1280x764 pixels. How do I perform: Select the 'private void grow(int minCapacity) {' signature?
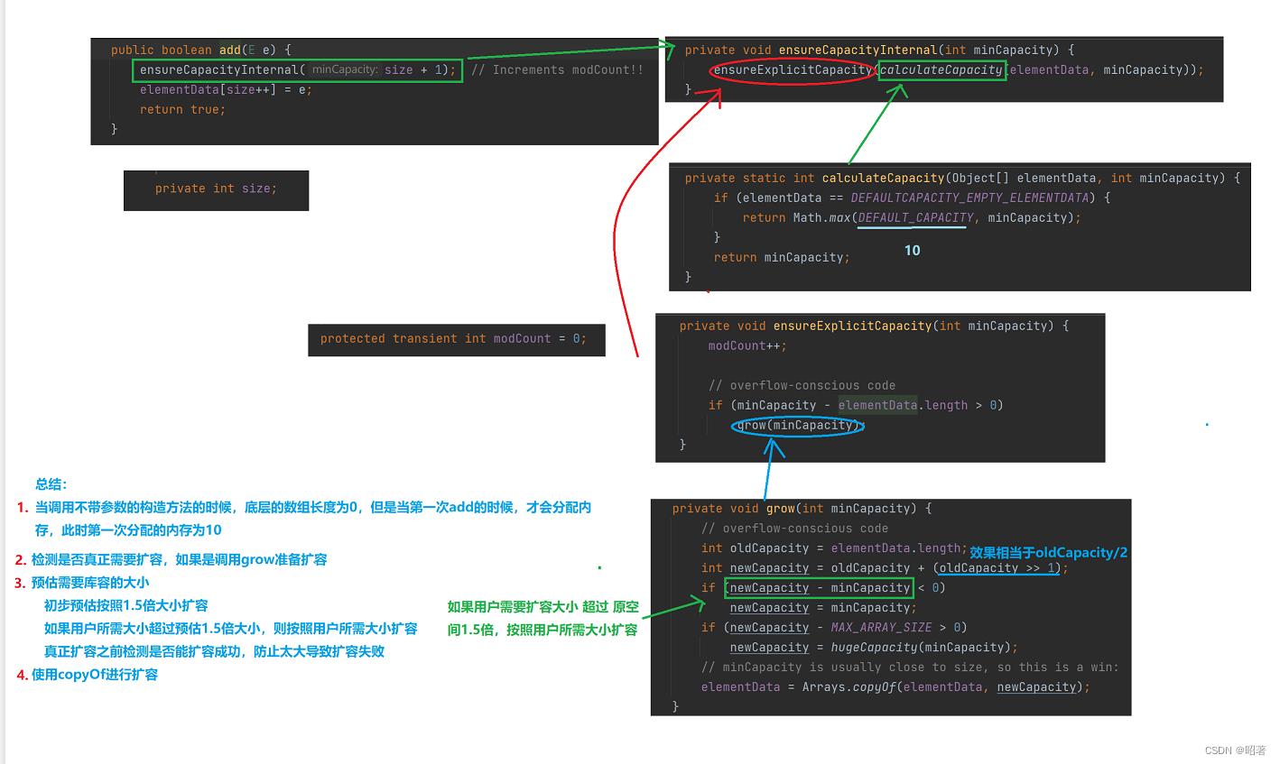802,508
